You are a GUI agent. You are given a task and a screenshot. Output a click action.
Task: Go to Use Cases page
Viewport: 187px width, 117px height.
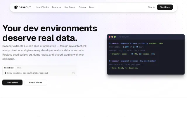(x=70, y=7)
